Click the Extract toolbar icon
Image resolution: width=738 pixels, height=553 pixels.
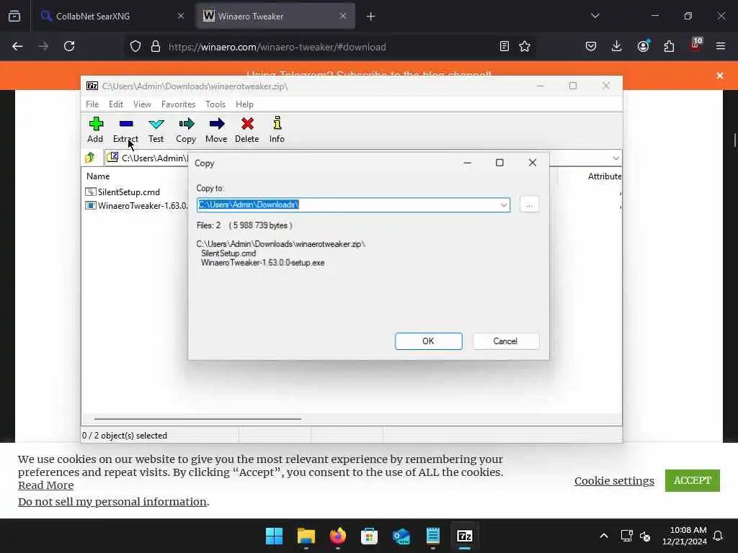(125, 130)
